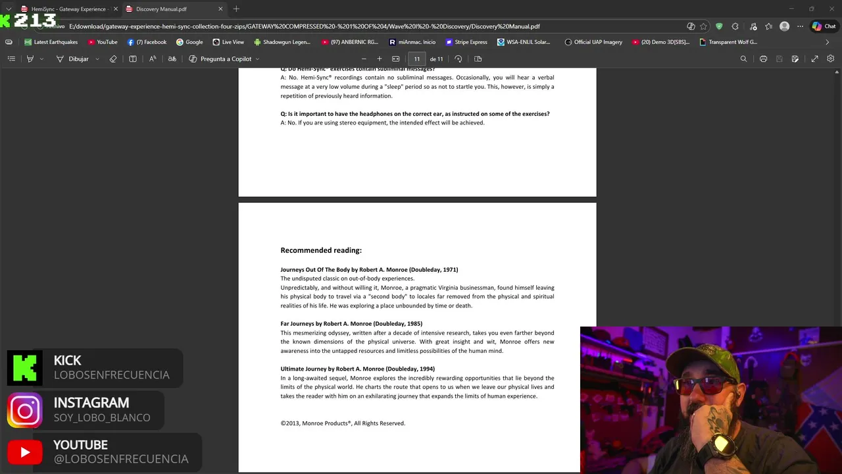Add this page to favorites star

[703, 26]
